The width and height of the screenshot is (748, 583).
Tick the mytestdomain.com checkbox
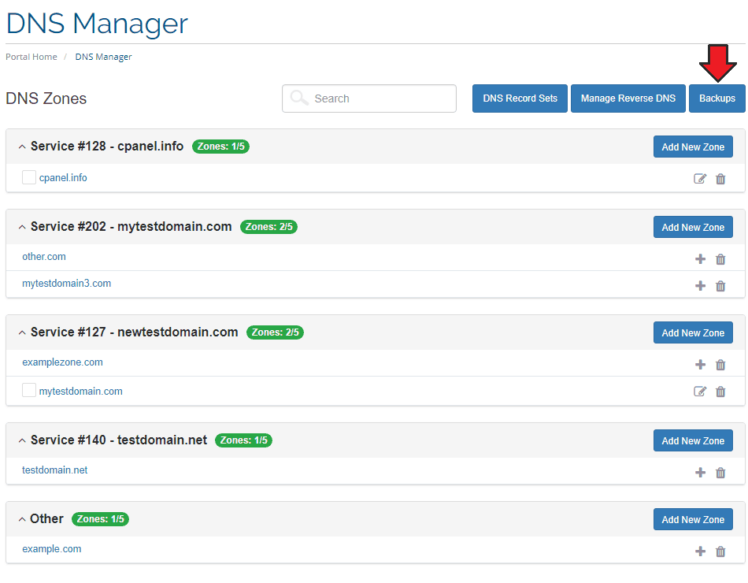[x=29, y=390]
